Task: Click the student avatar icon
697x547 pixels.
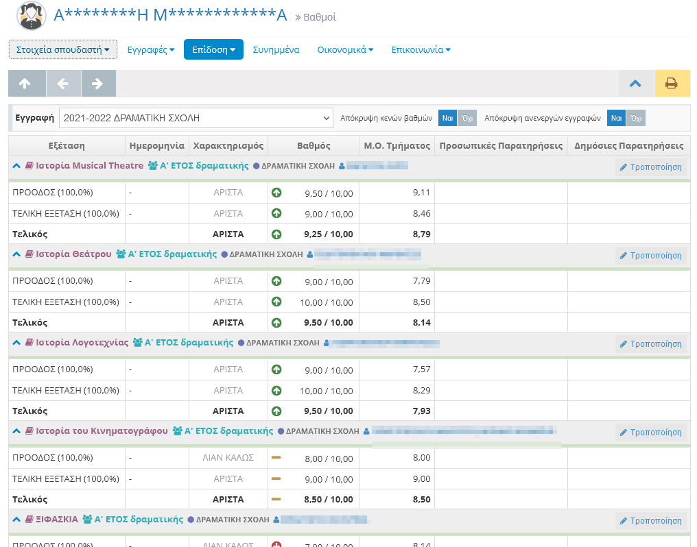Action: pos(31,16)
